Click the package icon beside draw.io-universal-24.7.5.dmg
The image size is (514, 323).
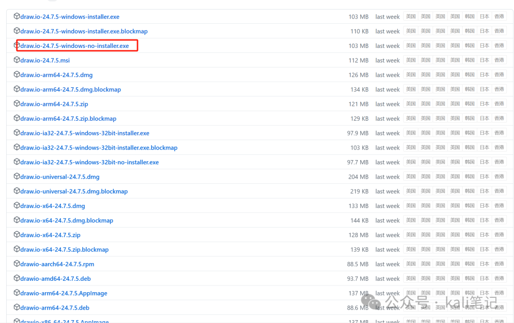(17, 176)
